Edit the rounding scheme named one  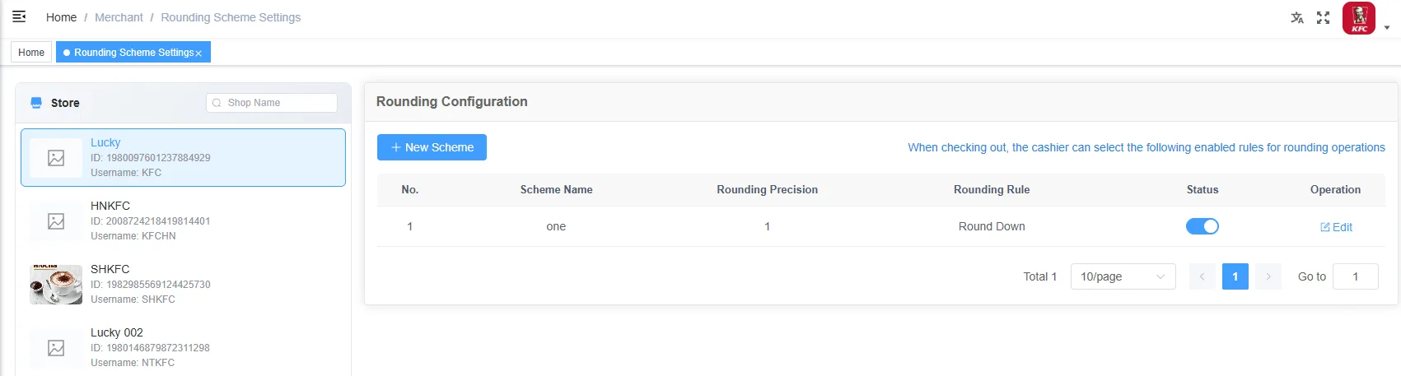1336,227
